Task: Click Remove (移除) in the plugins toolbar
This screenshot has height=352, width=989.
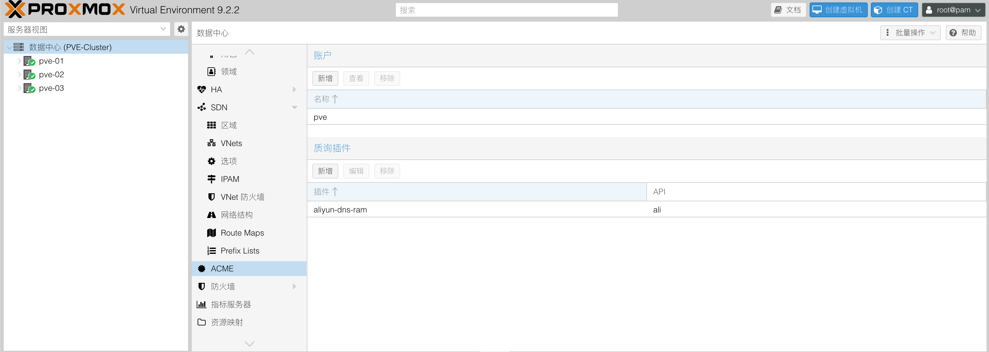Action: (x=387, y=171)
